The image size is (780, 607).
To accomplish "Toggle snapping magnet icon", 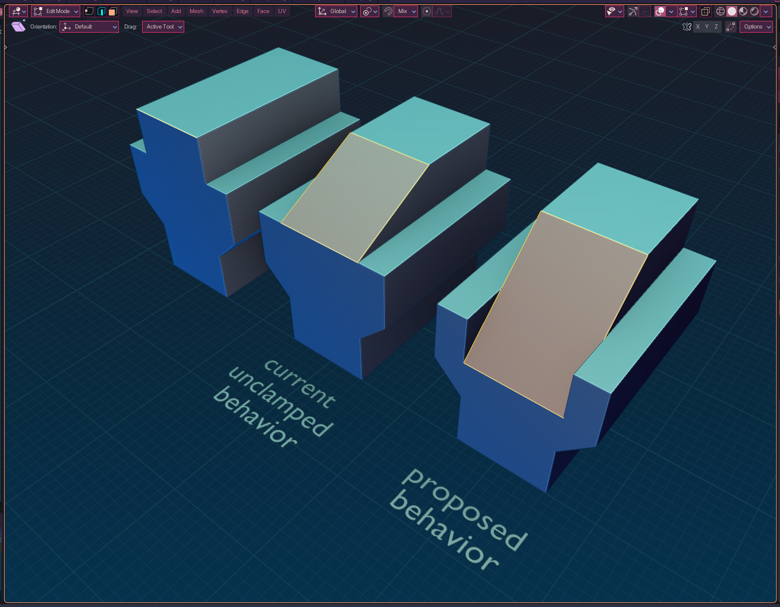I will tap(388, 11).
